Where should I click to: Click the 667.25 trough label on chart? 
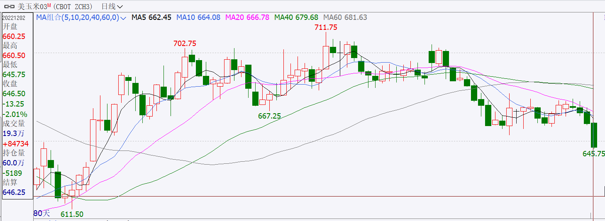point(269,116)
